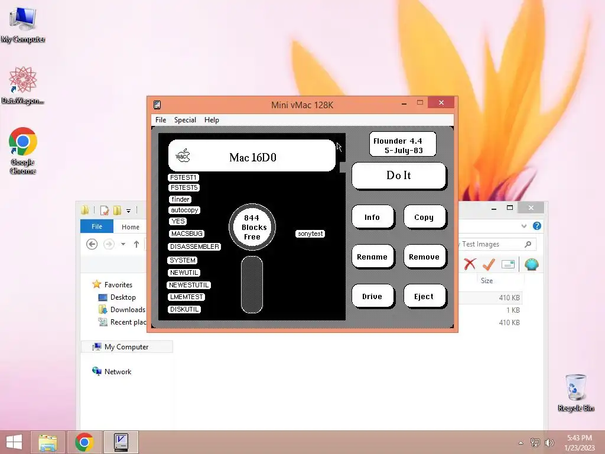Select the finder file
Image resolution: width=605 pixels, height=454 pixels.
(x=180, y=199)
